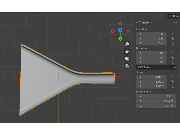Open the XYZ Euler rotation mode dropdown
180x135 pixels.
(156, 67)
